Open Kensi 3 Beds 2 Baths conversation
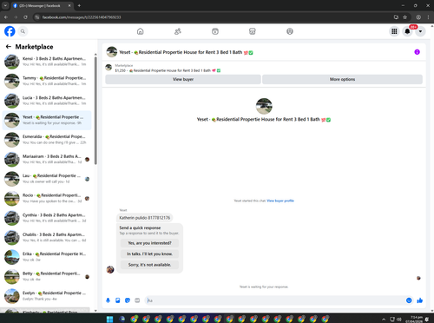The height and width of the screenshot is (323, 434). tap(47, 62)
